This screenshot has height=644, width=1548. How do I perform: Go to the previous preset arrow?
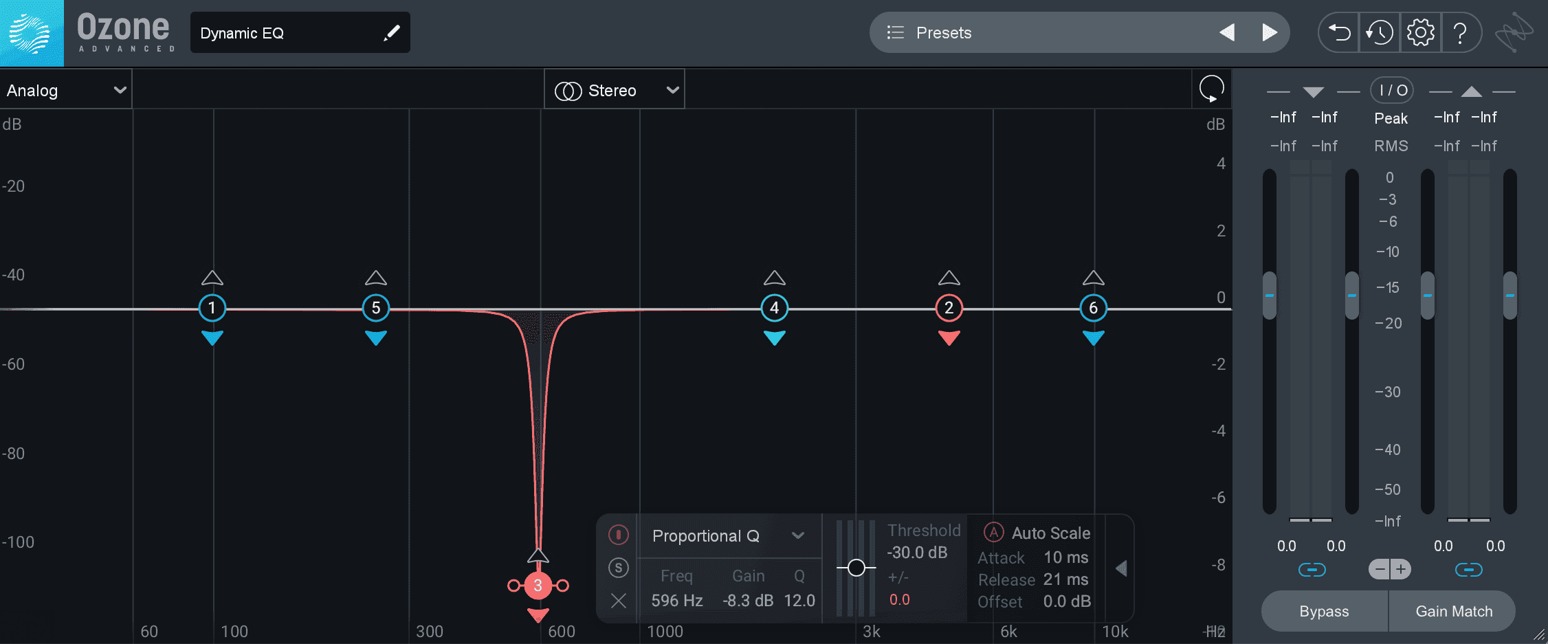click(x=1227, y=32)
